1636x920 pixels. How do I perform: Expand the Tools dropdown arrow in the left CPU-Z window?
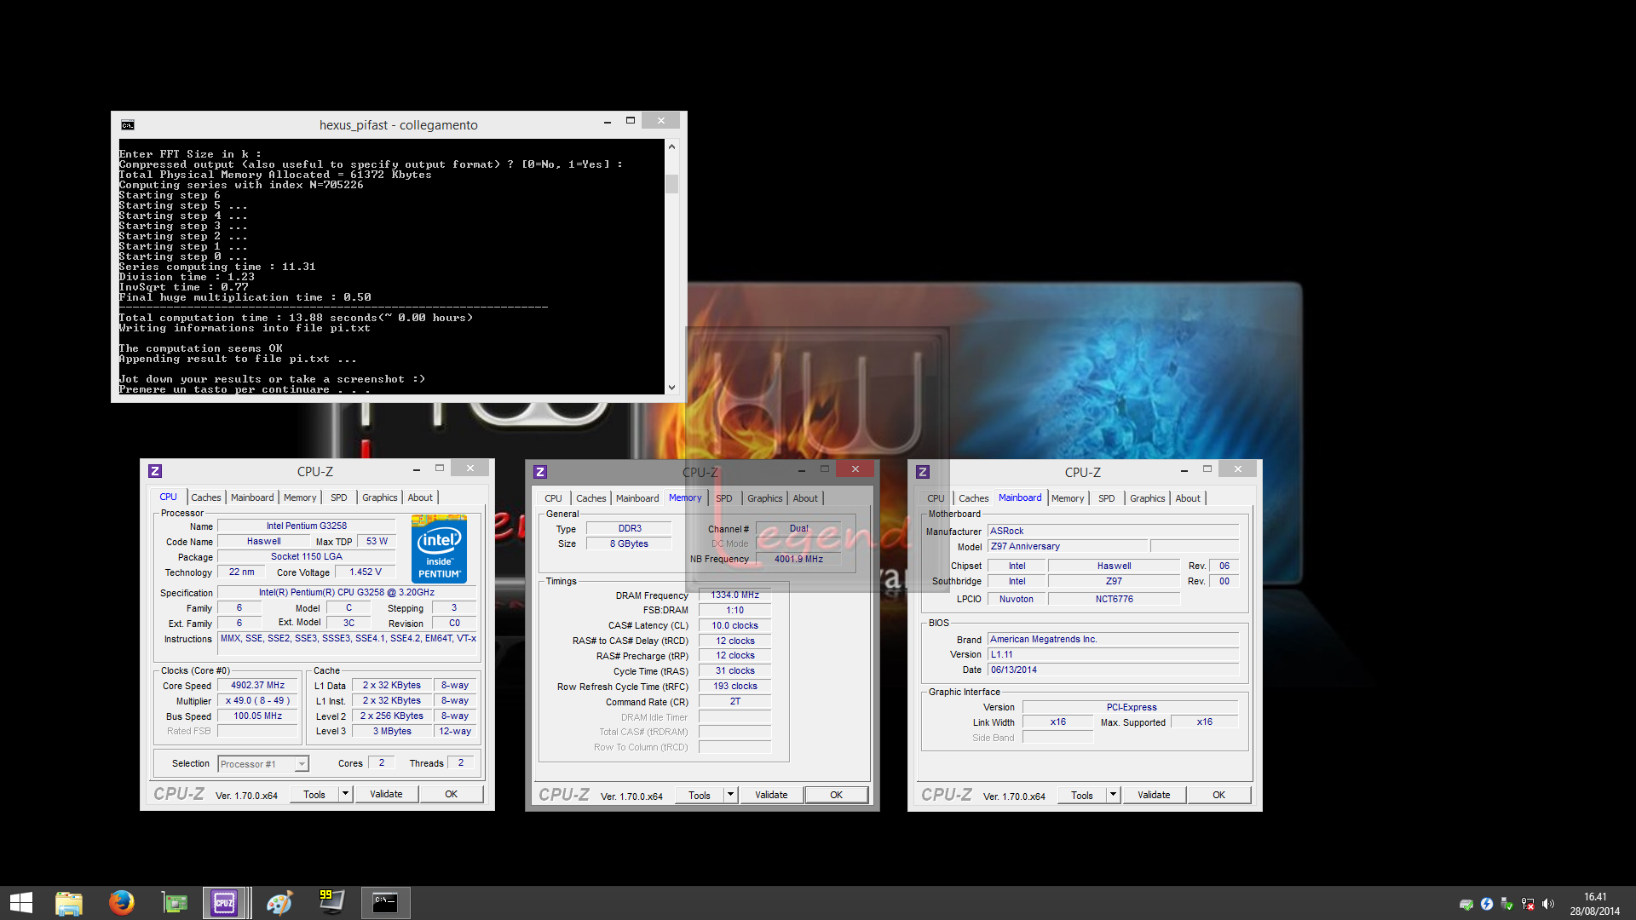tap(345, 794)
